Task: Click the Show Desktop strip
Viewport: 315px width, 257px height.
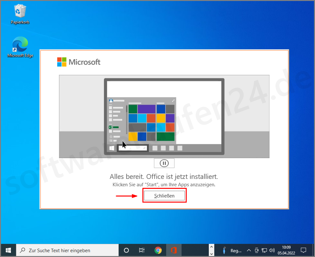Action: [x=313, y=250]
